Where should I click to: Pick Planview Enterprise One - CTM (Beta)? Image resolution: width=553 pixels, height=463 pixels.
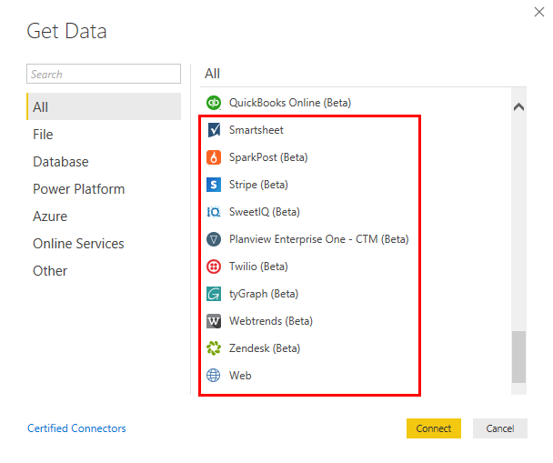pyautogui.click(x=319, y=239)
